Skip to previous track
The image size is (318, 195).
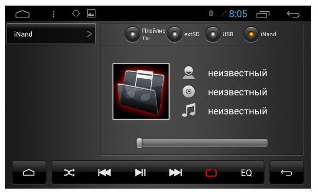[104, 173]
